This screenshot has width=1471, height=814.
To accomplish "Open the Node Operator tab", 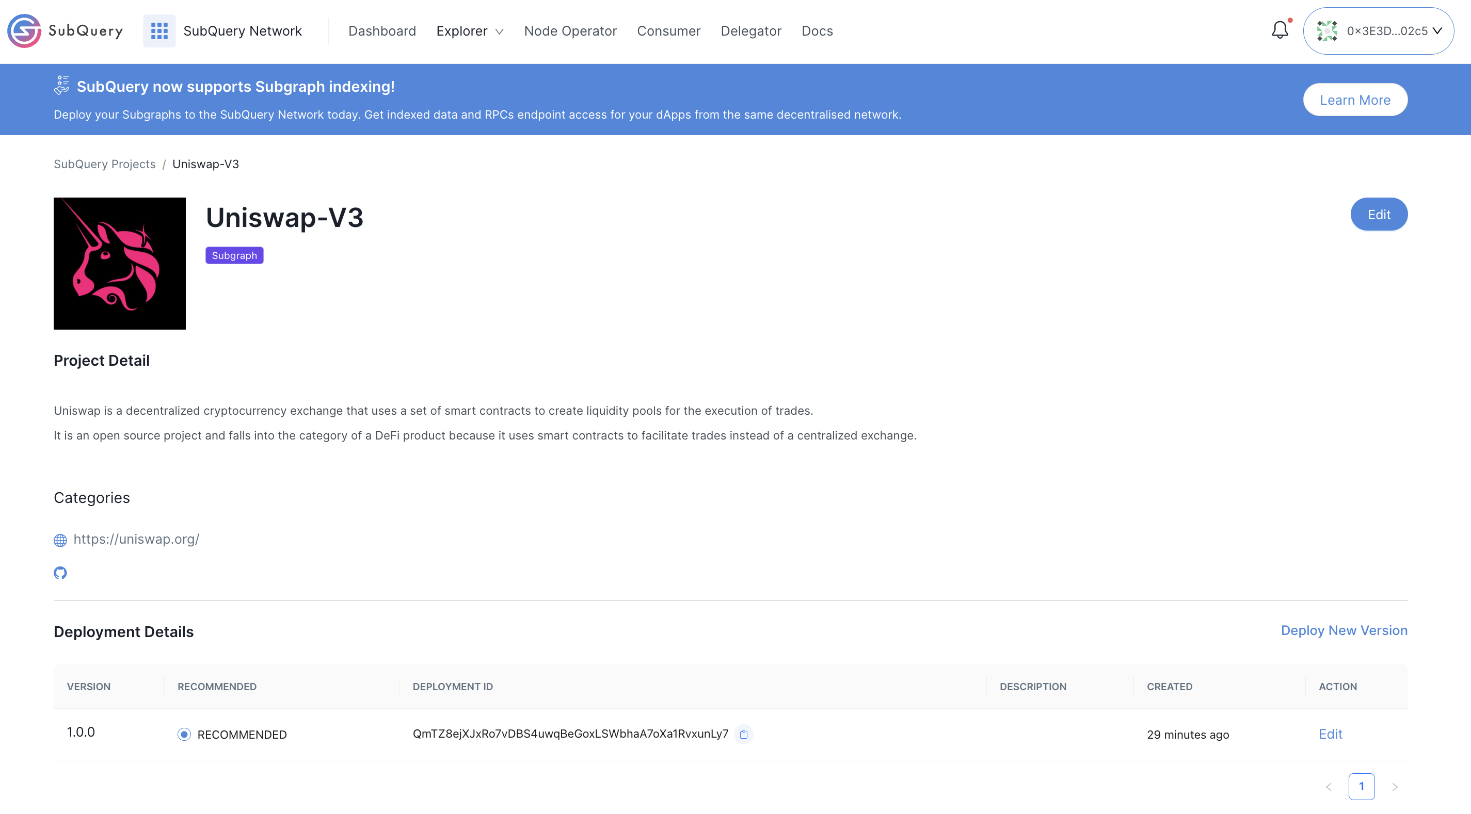I will coord(570,30).
